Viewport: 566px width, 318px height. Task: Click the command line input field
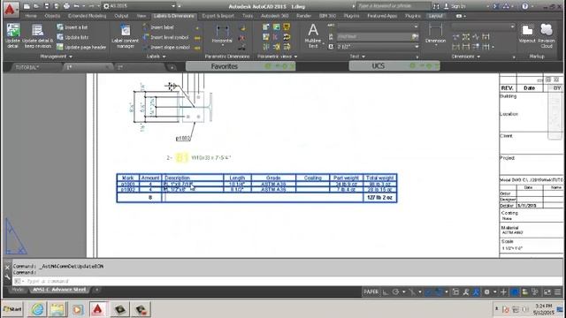(287, 281)
